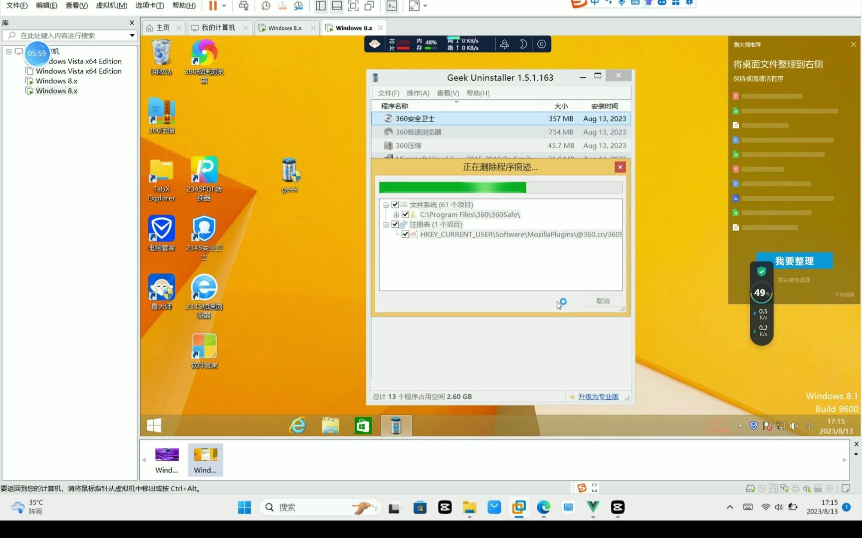
Task: Click the 升级为专业版 link
Action: coord(598,397)
